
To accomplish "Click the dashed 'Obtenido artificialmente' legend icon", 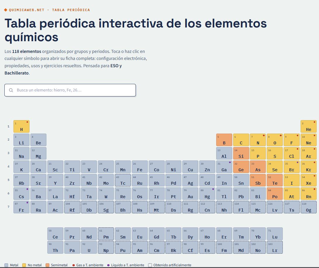I will 150,265.
